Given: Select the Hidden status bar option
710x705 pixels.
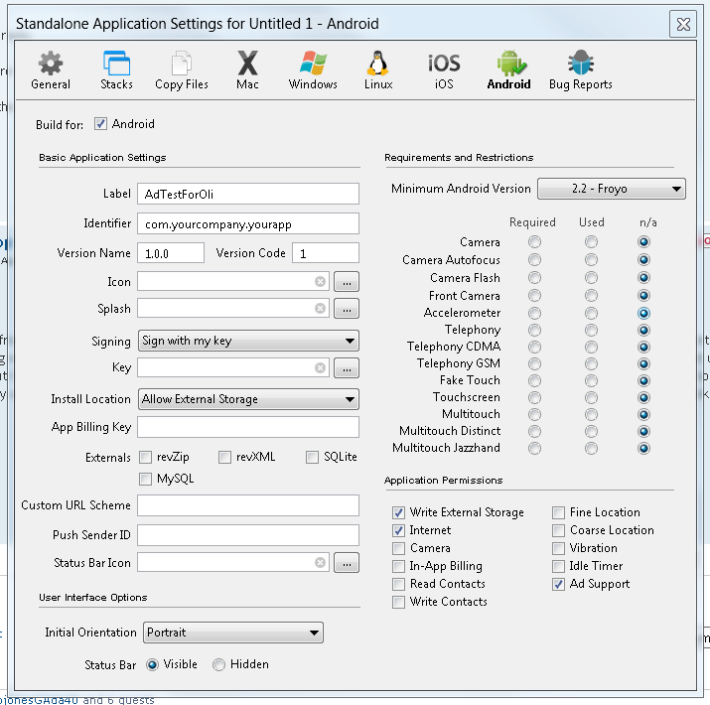Looking at the screenshot, I should click(x=218, y=665).
